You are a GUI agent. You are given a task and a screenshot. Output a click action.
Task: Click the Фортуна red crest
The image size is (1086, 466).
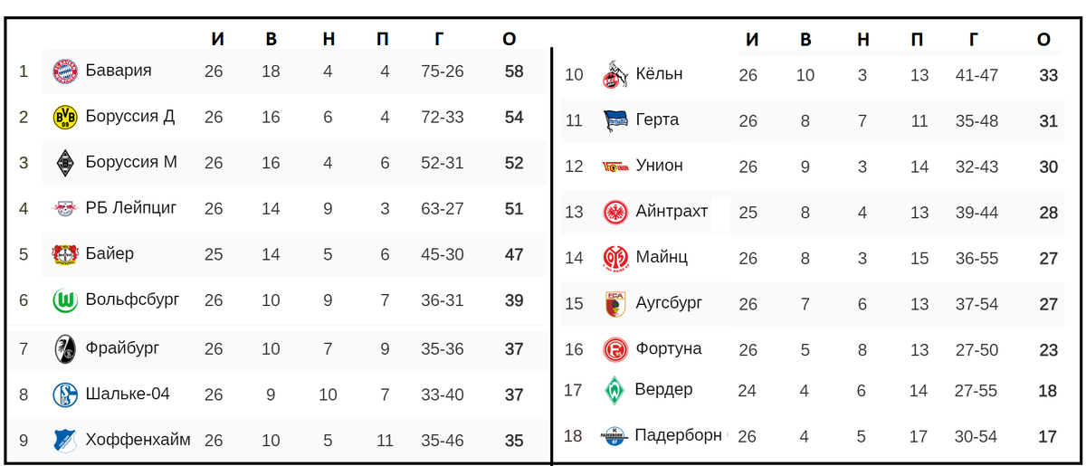click(615, 349)
